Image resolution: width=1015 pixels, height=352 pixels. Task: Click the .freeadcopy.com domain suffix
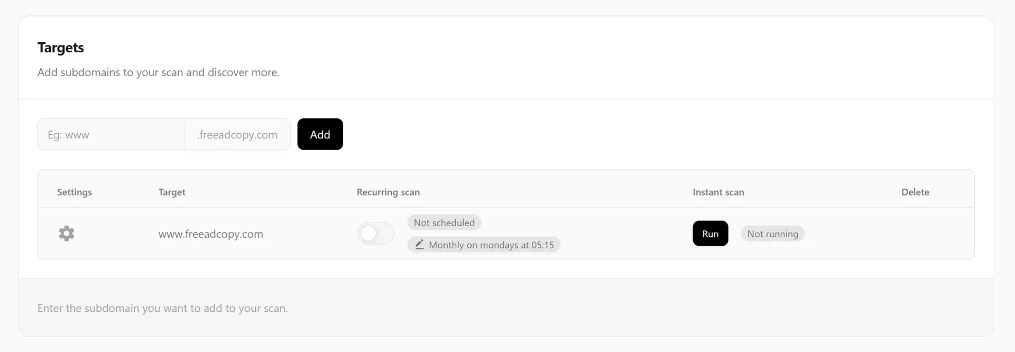[x=237, y=135]
